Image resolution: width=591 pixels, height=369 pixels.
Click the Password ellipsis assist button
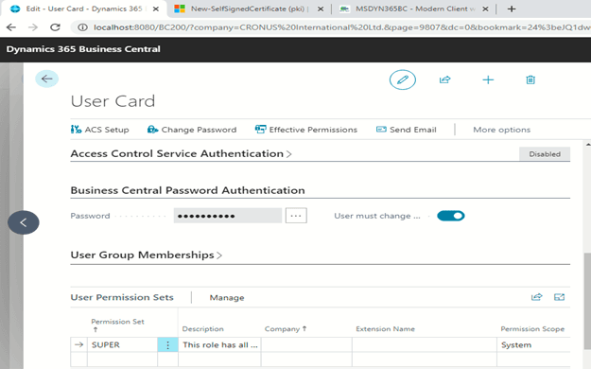click(296, 216)
